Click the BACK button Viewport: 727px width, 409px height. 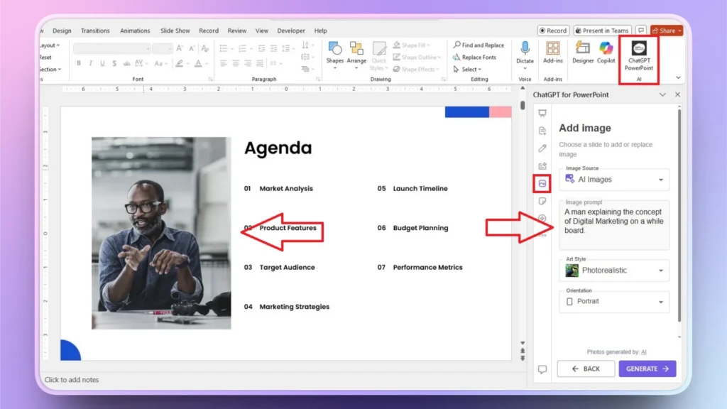585,369
